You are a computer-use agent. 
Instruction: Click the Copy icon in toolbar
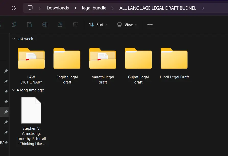(x=14, y=25)
